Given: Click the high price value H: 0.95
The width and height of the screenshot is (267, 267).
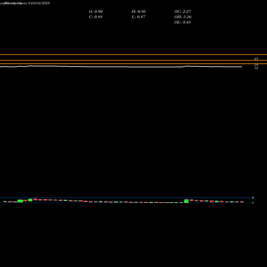Looking at the screenshot, I should point(139,11).
